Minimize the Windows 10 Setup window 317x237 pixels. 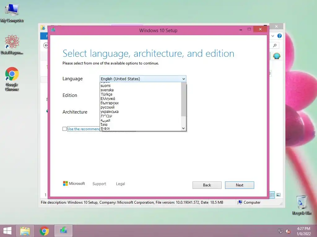pyautogui.click(x=241, y=29)
